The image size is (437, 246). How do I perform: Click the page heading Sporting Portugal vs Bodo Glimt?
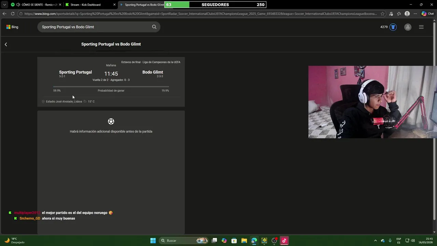click(111, 44)
